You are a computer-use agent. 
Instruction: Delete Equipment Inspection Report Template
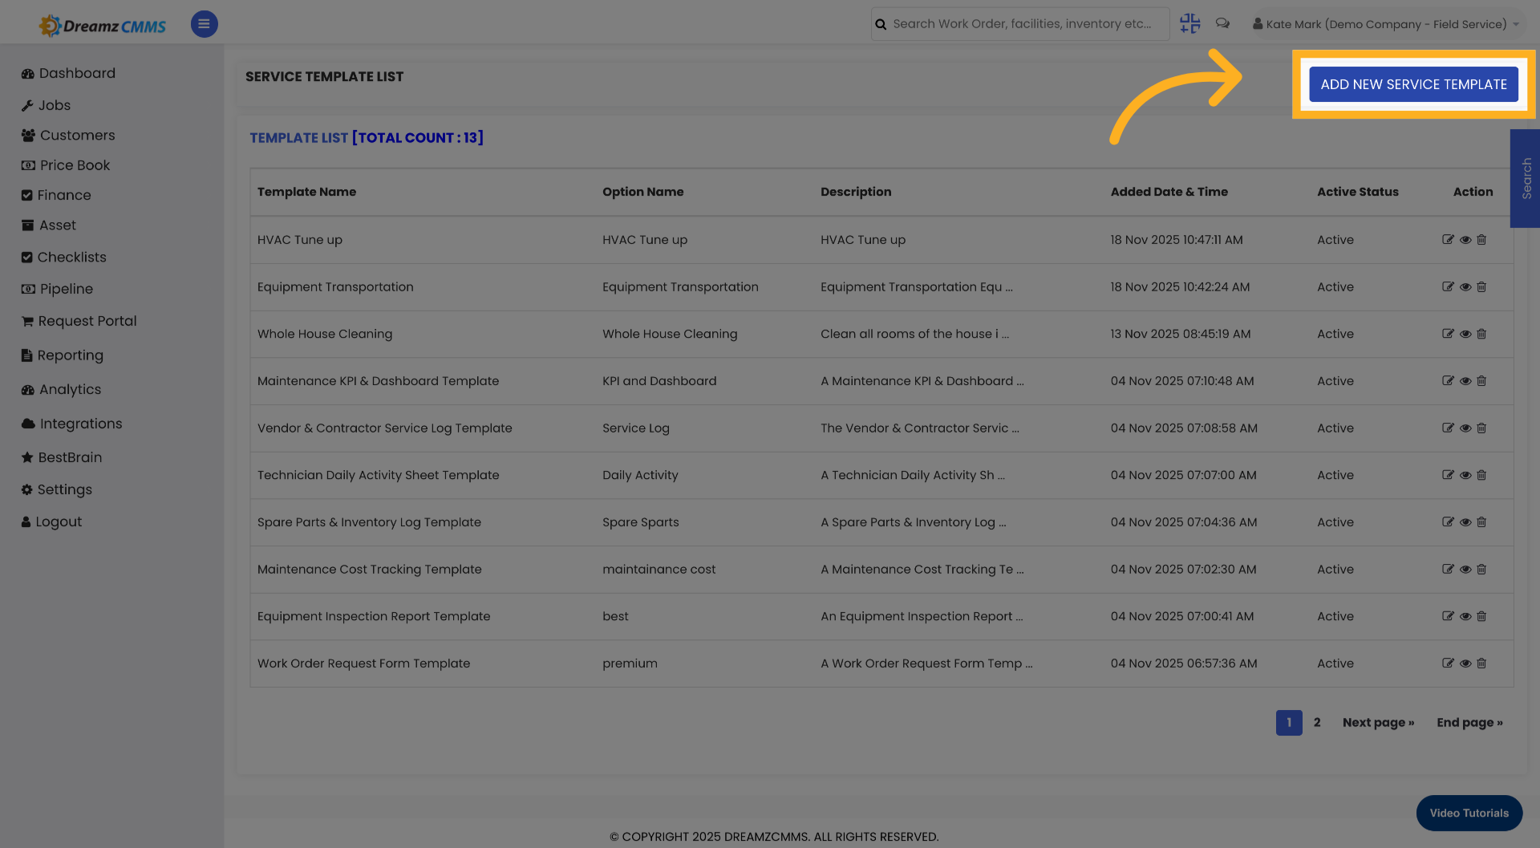pos(1481,616)
